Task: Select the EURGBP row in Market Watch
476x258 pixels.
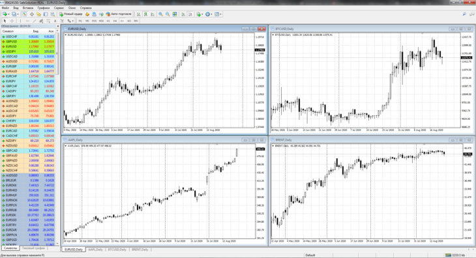Action: pyautogui.click(x=28, y=66)
